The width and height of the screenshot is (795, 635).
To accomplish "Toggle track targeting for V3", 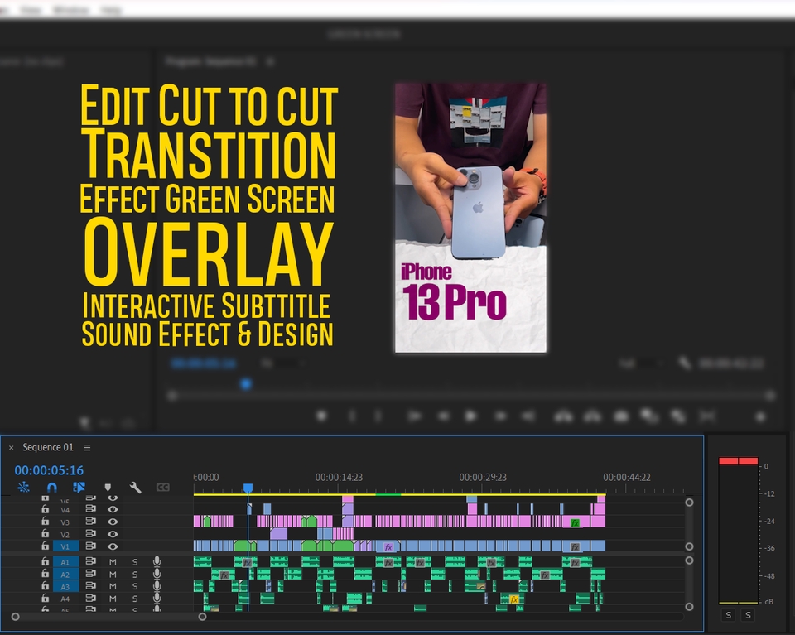I will pos(65,522).
